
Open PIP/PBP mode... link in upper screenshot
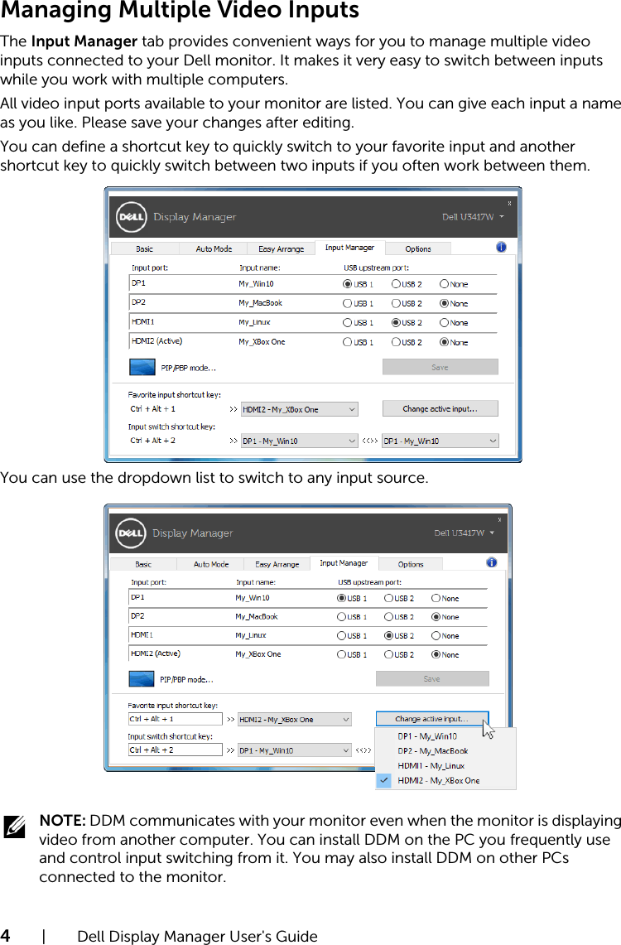189,368
